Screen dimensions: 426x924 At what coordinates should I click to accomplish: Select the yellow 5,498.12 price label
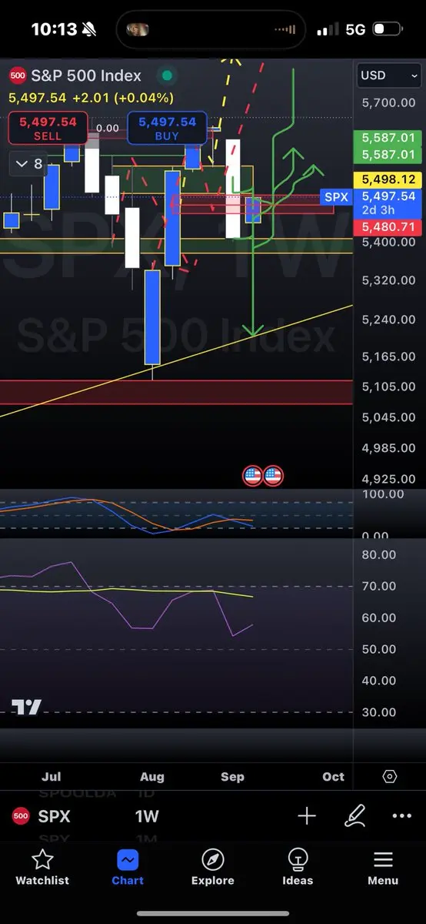pyautogui.click(x=389, y=179)
